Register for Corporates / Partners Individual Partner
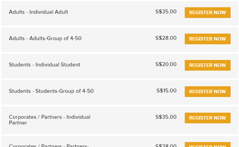 208,118
